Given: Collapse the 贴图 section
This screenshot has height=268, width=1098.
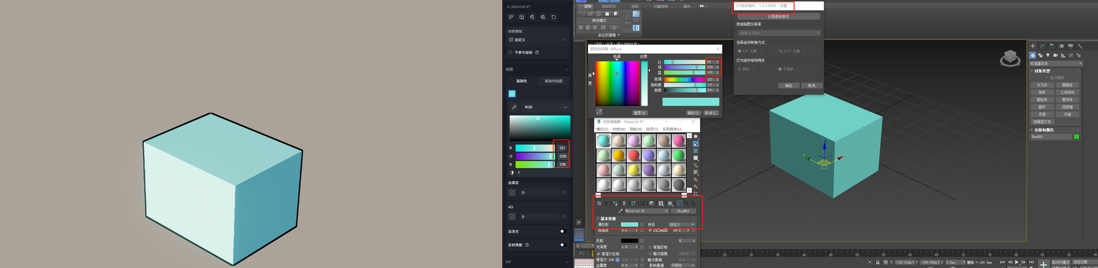Looking at the screenshot, I should pos(567,69).
